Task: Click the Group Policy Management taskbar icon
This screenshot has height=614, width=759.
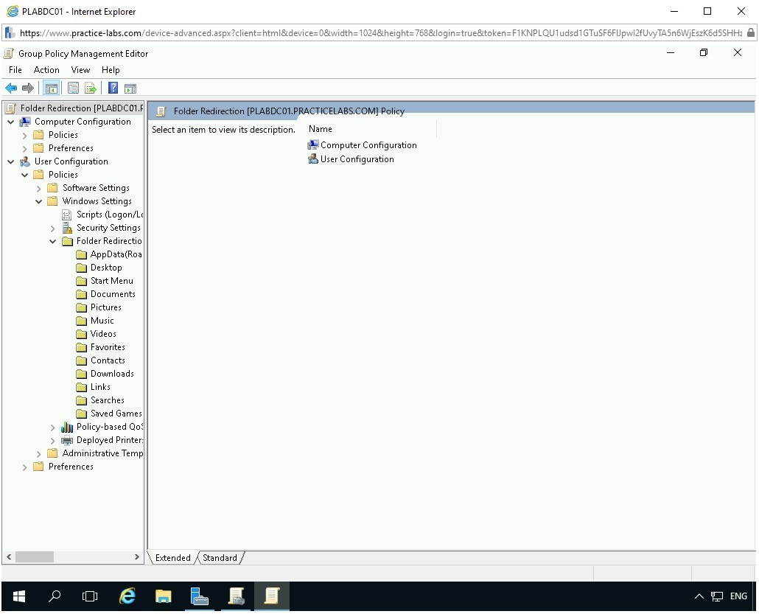Action: click(x=237, y=596)
